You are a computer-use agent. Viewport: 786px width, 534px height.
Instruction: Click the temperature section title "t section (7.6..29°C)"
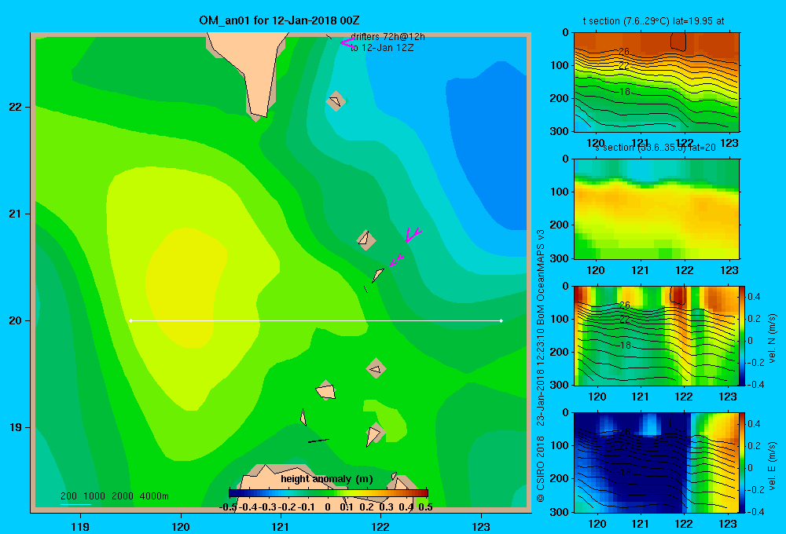626,21
